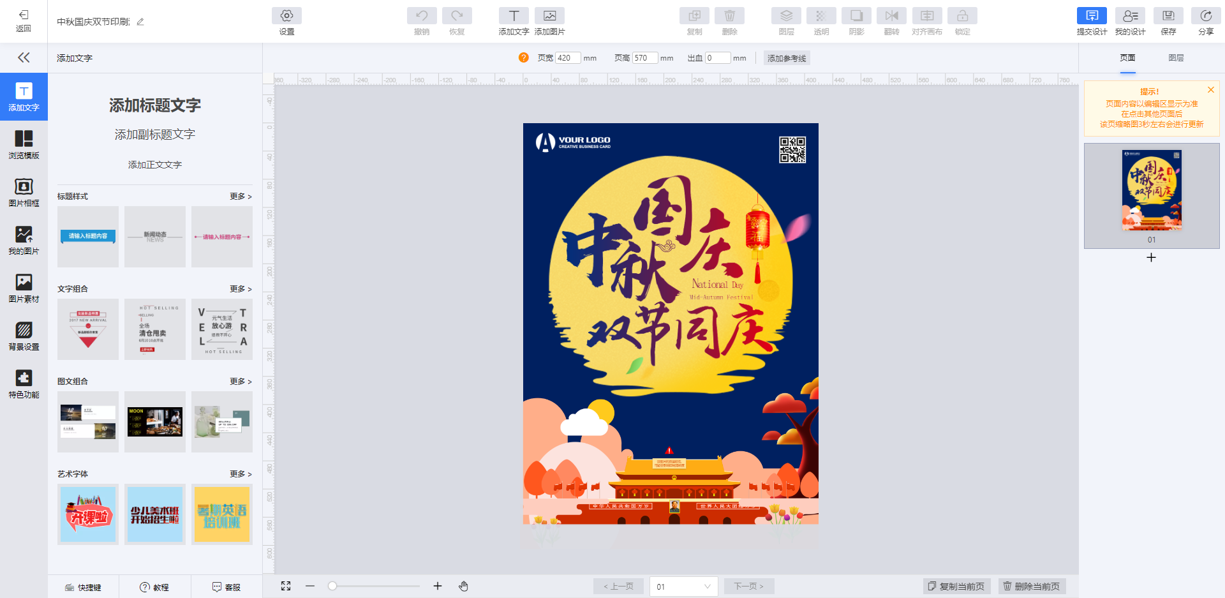The height and width of the screenshot is (598, 1225).
Task: Click the zoom slider handle
Action: pyautogui.click(x=332, y=586)
